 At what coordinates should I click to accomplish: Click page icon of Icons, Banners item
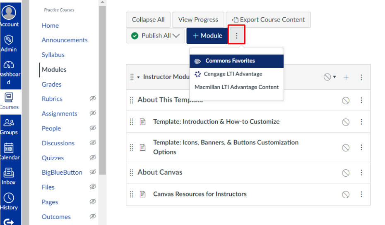click(143, 147)
